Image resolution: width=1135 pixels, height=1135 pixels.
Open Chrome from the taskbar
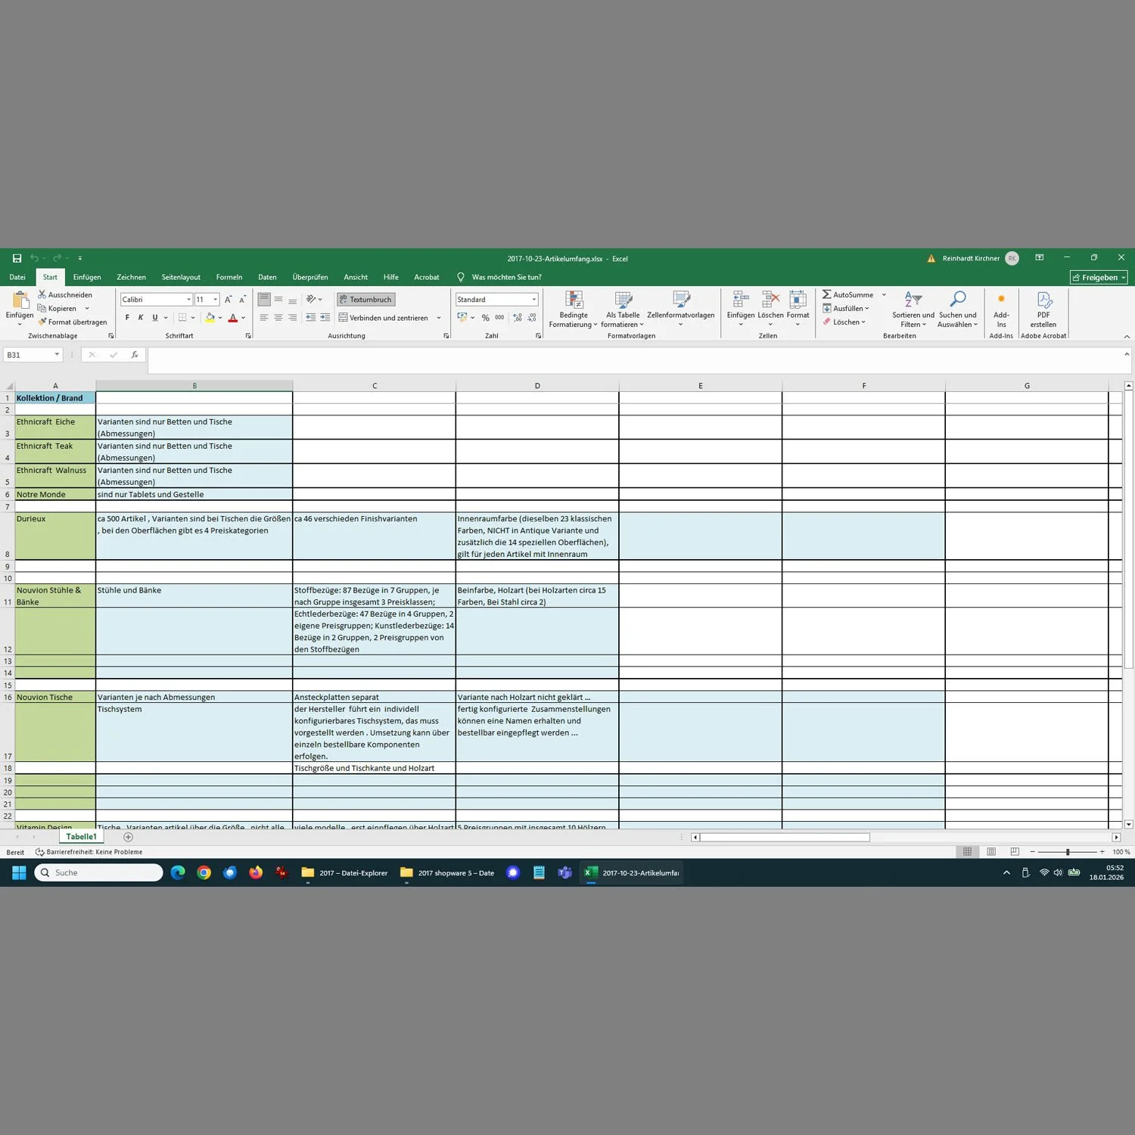[204, 872]
